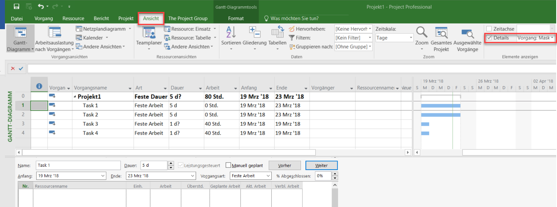The width and height of the screenshot is (557, 207).
Task: Uncheck the Details checkbox
Action: (489, 38)
